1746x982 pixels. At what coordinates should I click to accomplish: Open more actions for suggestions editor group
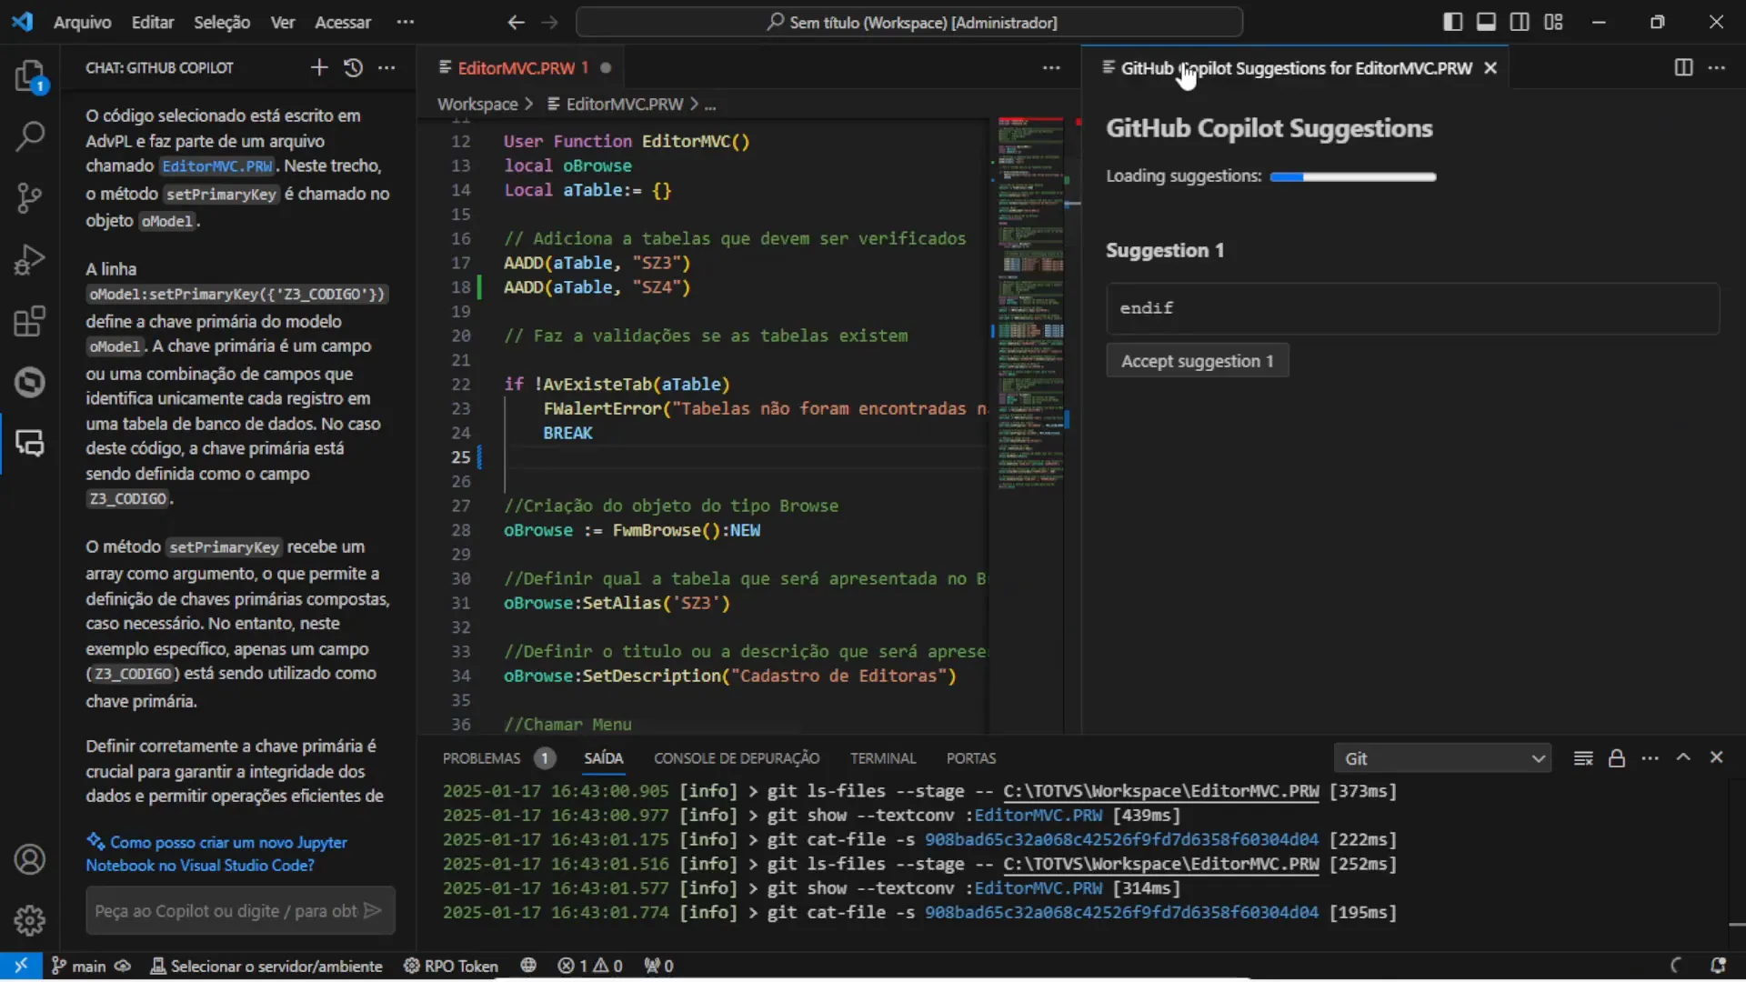pyautogui.click(x=1717, y=67)
